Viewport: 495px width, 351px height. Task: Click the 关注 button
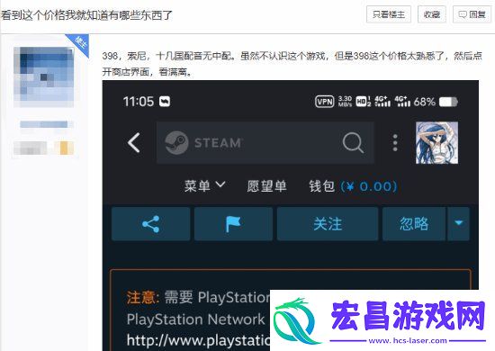[328, 224]
